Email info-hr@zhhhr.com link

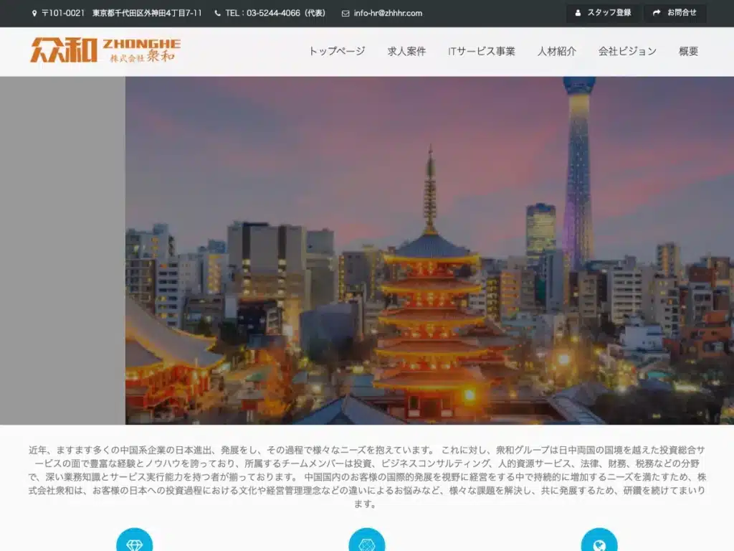pyautogui.click(x=388, y=13)
